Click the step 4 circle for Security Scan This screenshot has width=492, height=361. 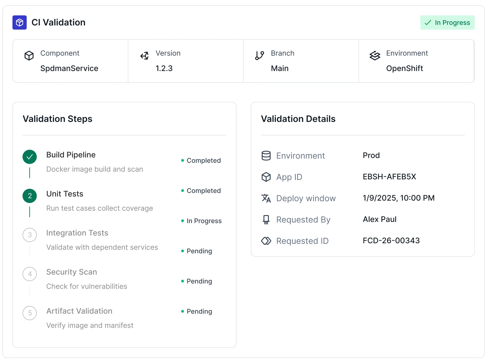coord(30,274)
